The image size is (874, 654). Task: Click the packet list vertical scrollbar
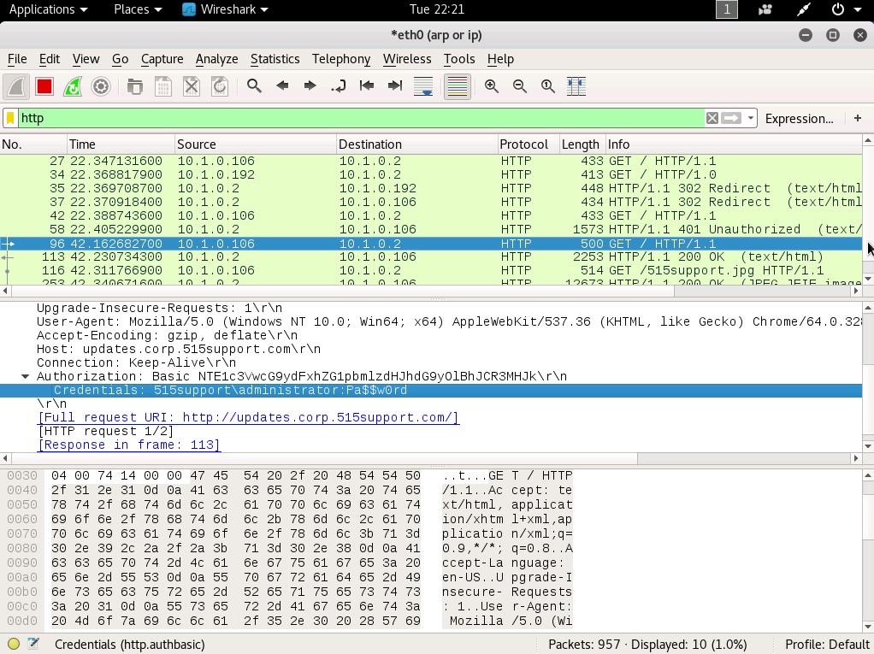coord(868,209)
